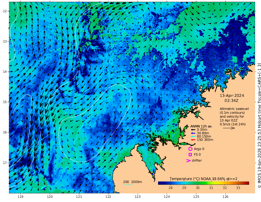The width and height of the screenshot is (261, 202).
Task: Click the cyan 200m bathymetry line sample
Action: coord(128,184)
